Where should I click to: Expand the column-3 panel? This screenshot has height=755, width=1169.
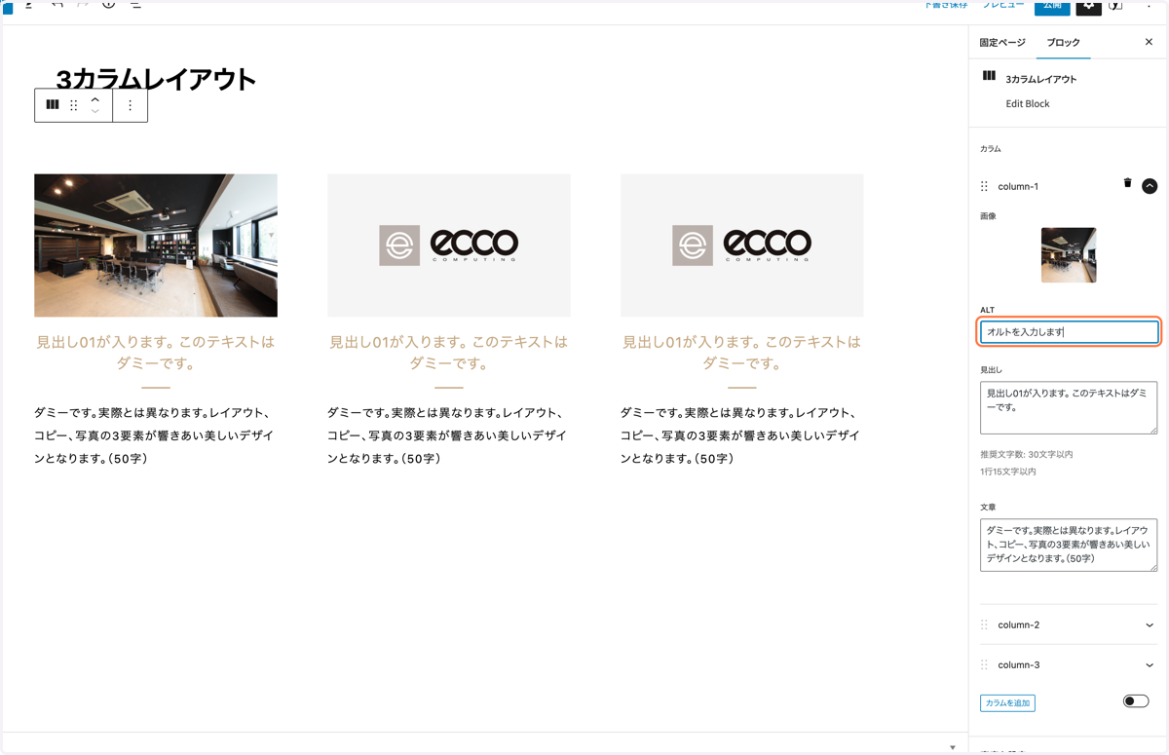coord(1150,665)
